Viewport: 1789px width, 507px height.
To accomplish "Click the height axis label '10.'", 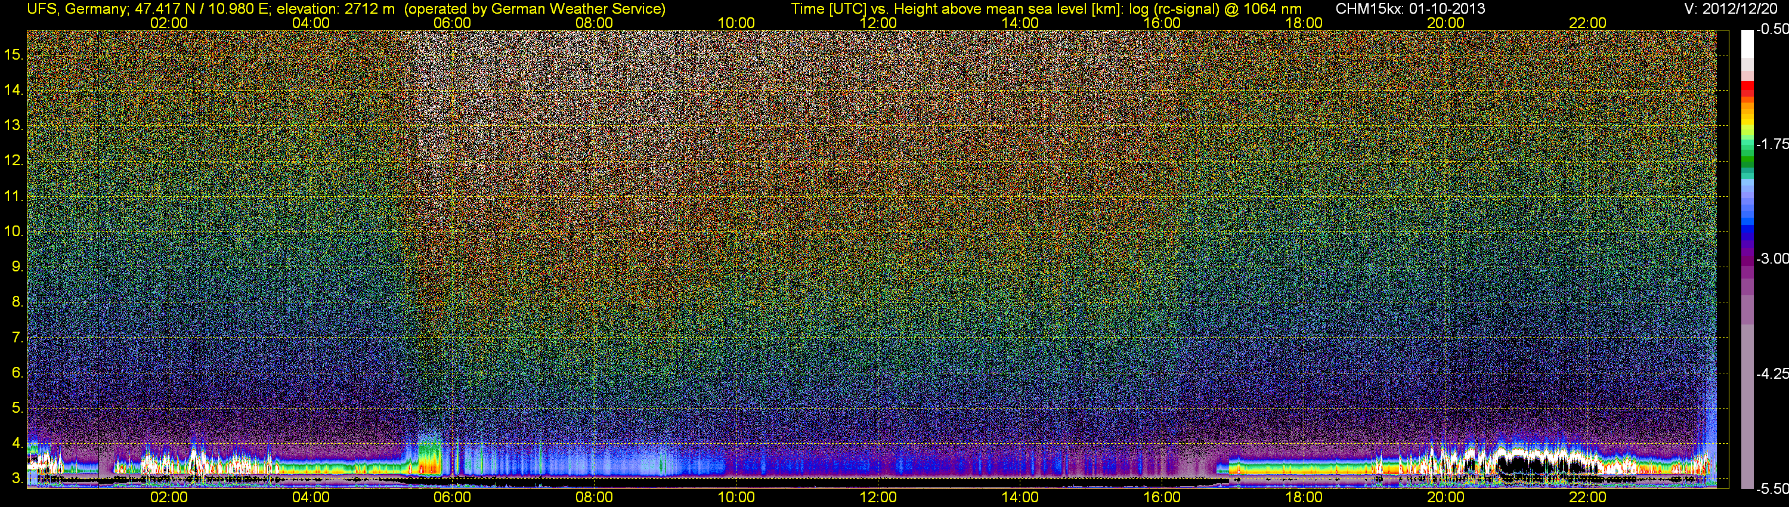I will click(14, 231).
